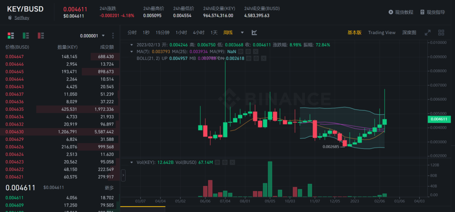Viewport: 455px width, 212px height.
Task: Select 1秒 time interval
Action: click(146, 32)
